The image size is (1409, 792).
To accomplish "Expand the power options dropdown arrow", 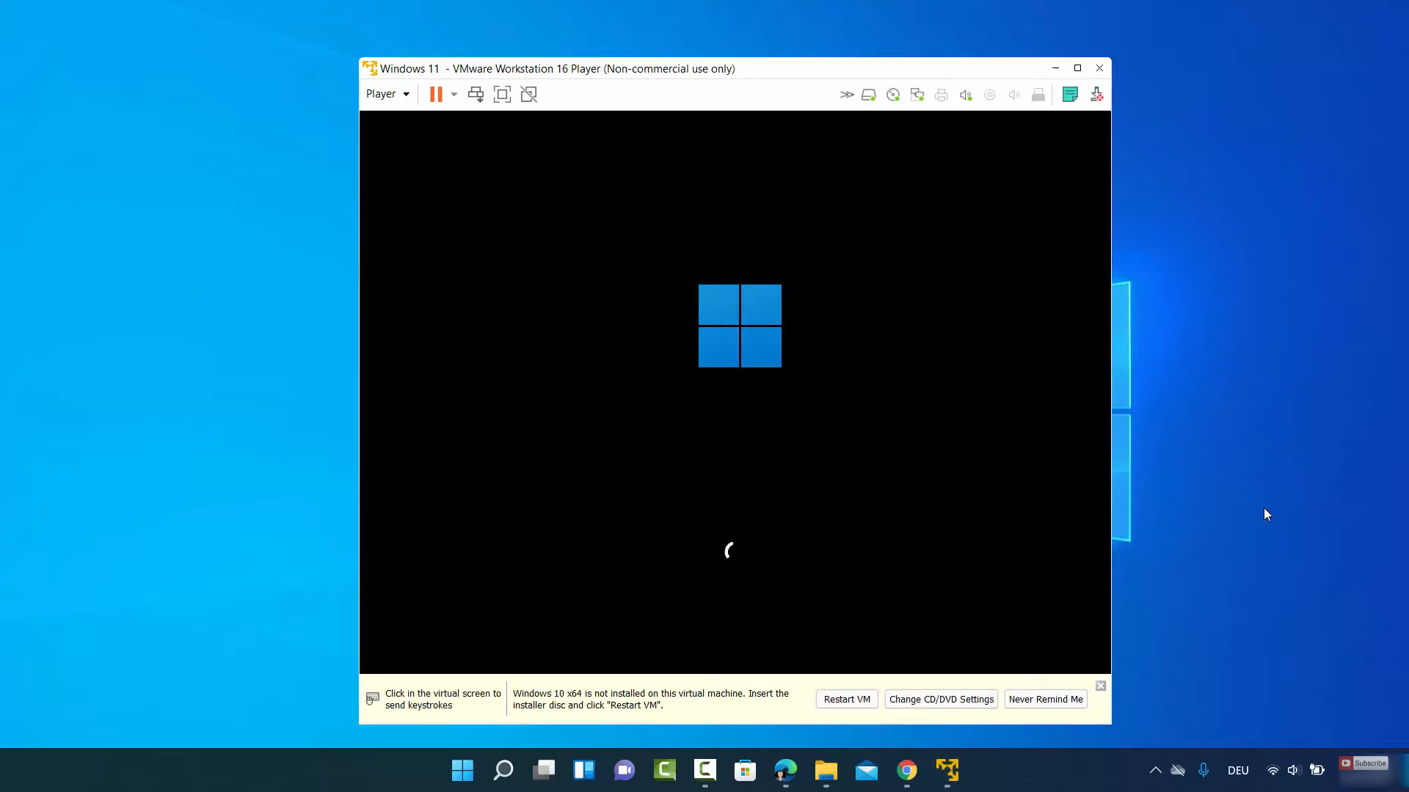I will click(454, 94).
